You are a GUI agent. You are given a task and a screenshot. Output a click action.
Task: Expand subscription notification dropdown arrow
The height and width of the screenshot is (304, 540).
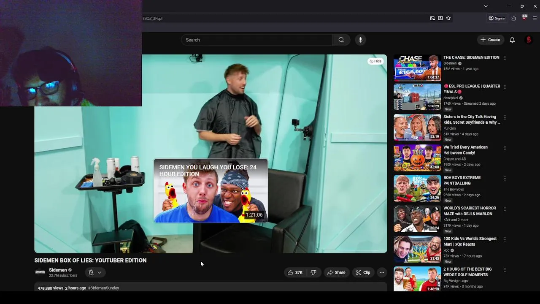point(100,273)
